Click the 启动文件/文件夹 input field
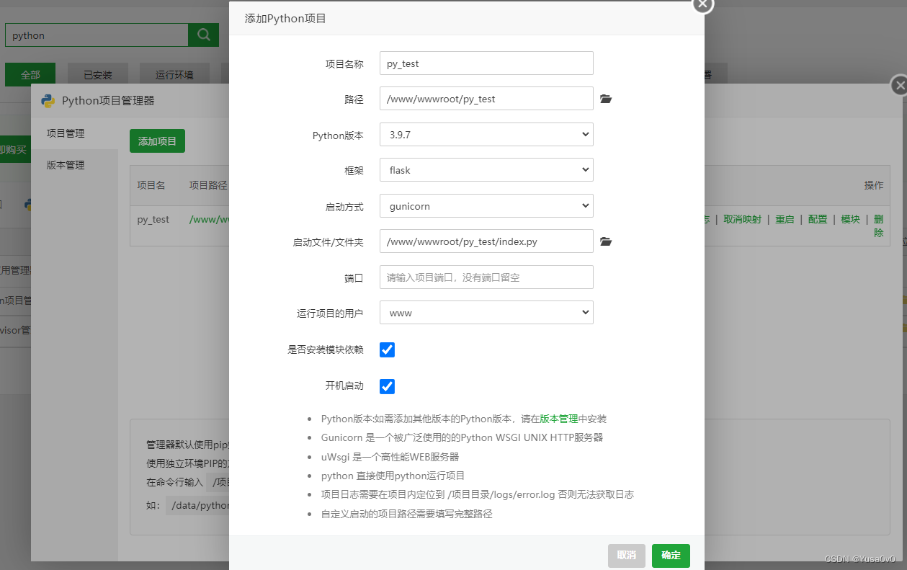 point(486,241)
